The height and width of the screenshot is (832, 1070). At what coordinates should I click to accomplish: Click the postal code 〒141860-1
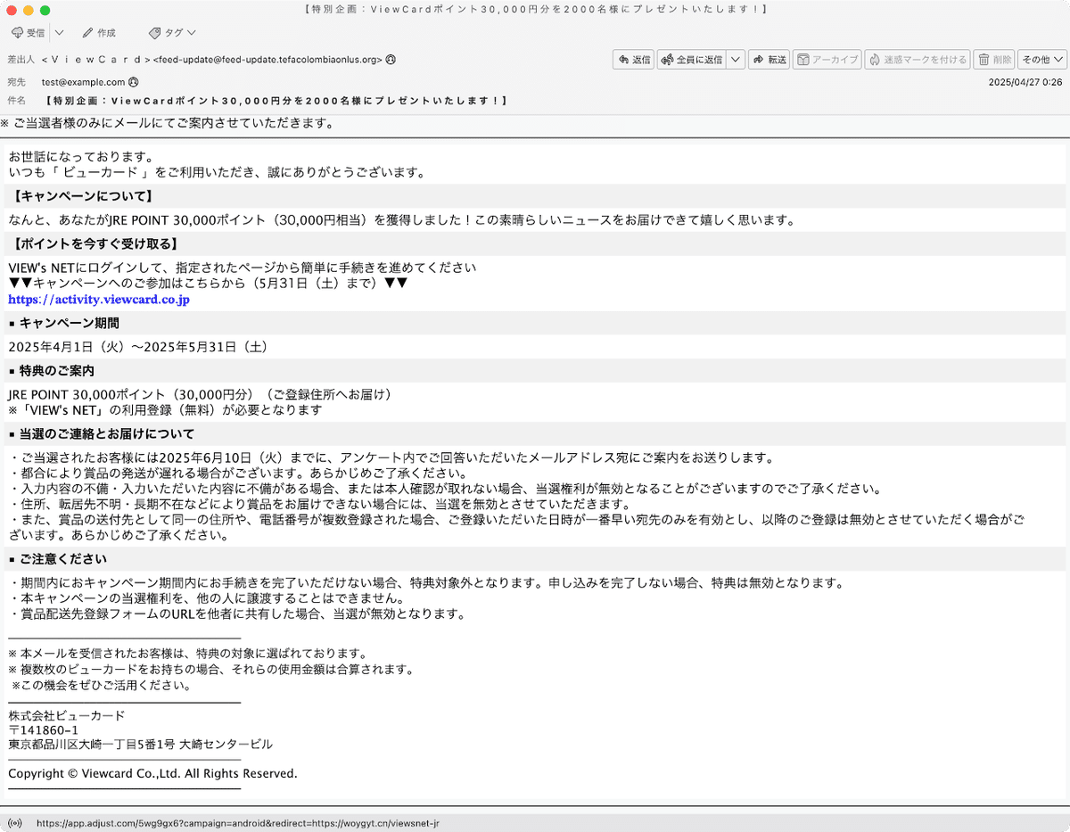point(44,730)
